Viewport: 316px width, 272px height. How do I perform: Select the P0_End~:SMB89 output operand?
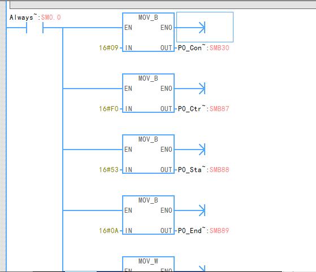(204, 231)
